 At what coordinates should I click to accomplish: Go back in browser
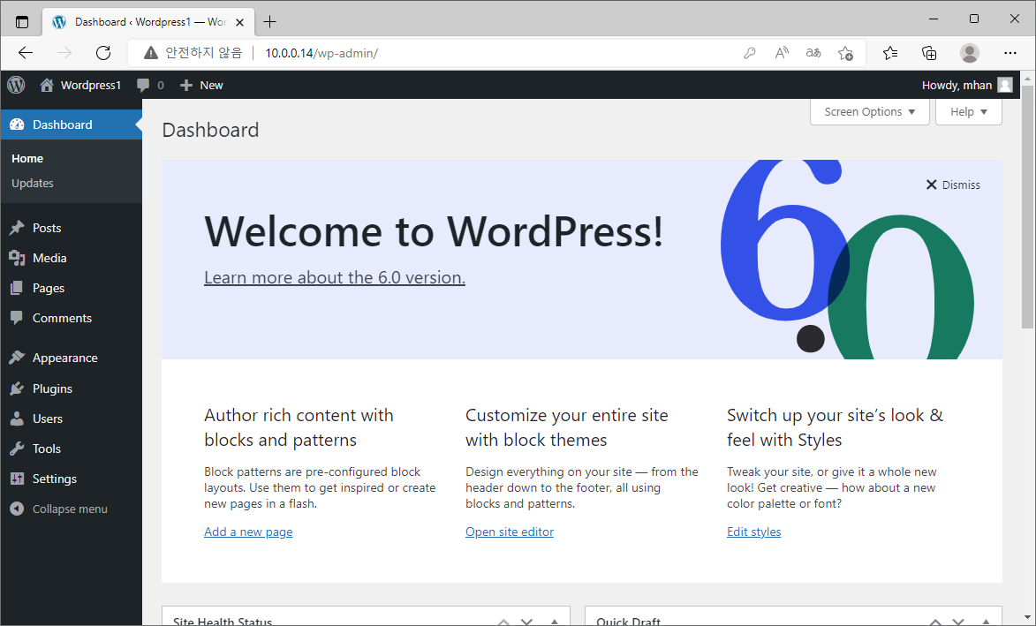[26, 53]
